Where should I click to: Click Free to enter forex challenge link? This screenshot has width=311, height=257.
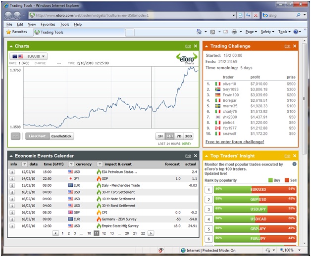[235, 142]
